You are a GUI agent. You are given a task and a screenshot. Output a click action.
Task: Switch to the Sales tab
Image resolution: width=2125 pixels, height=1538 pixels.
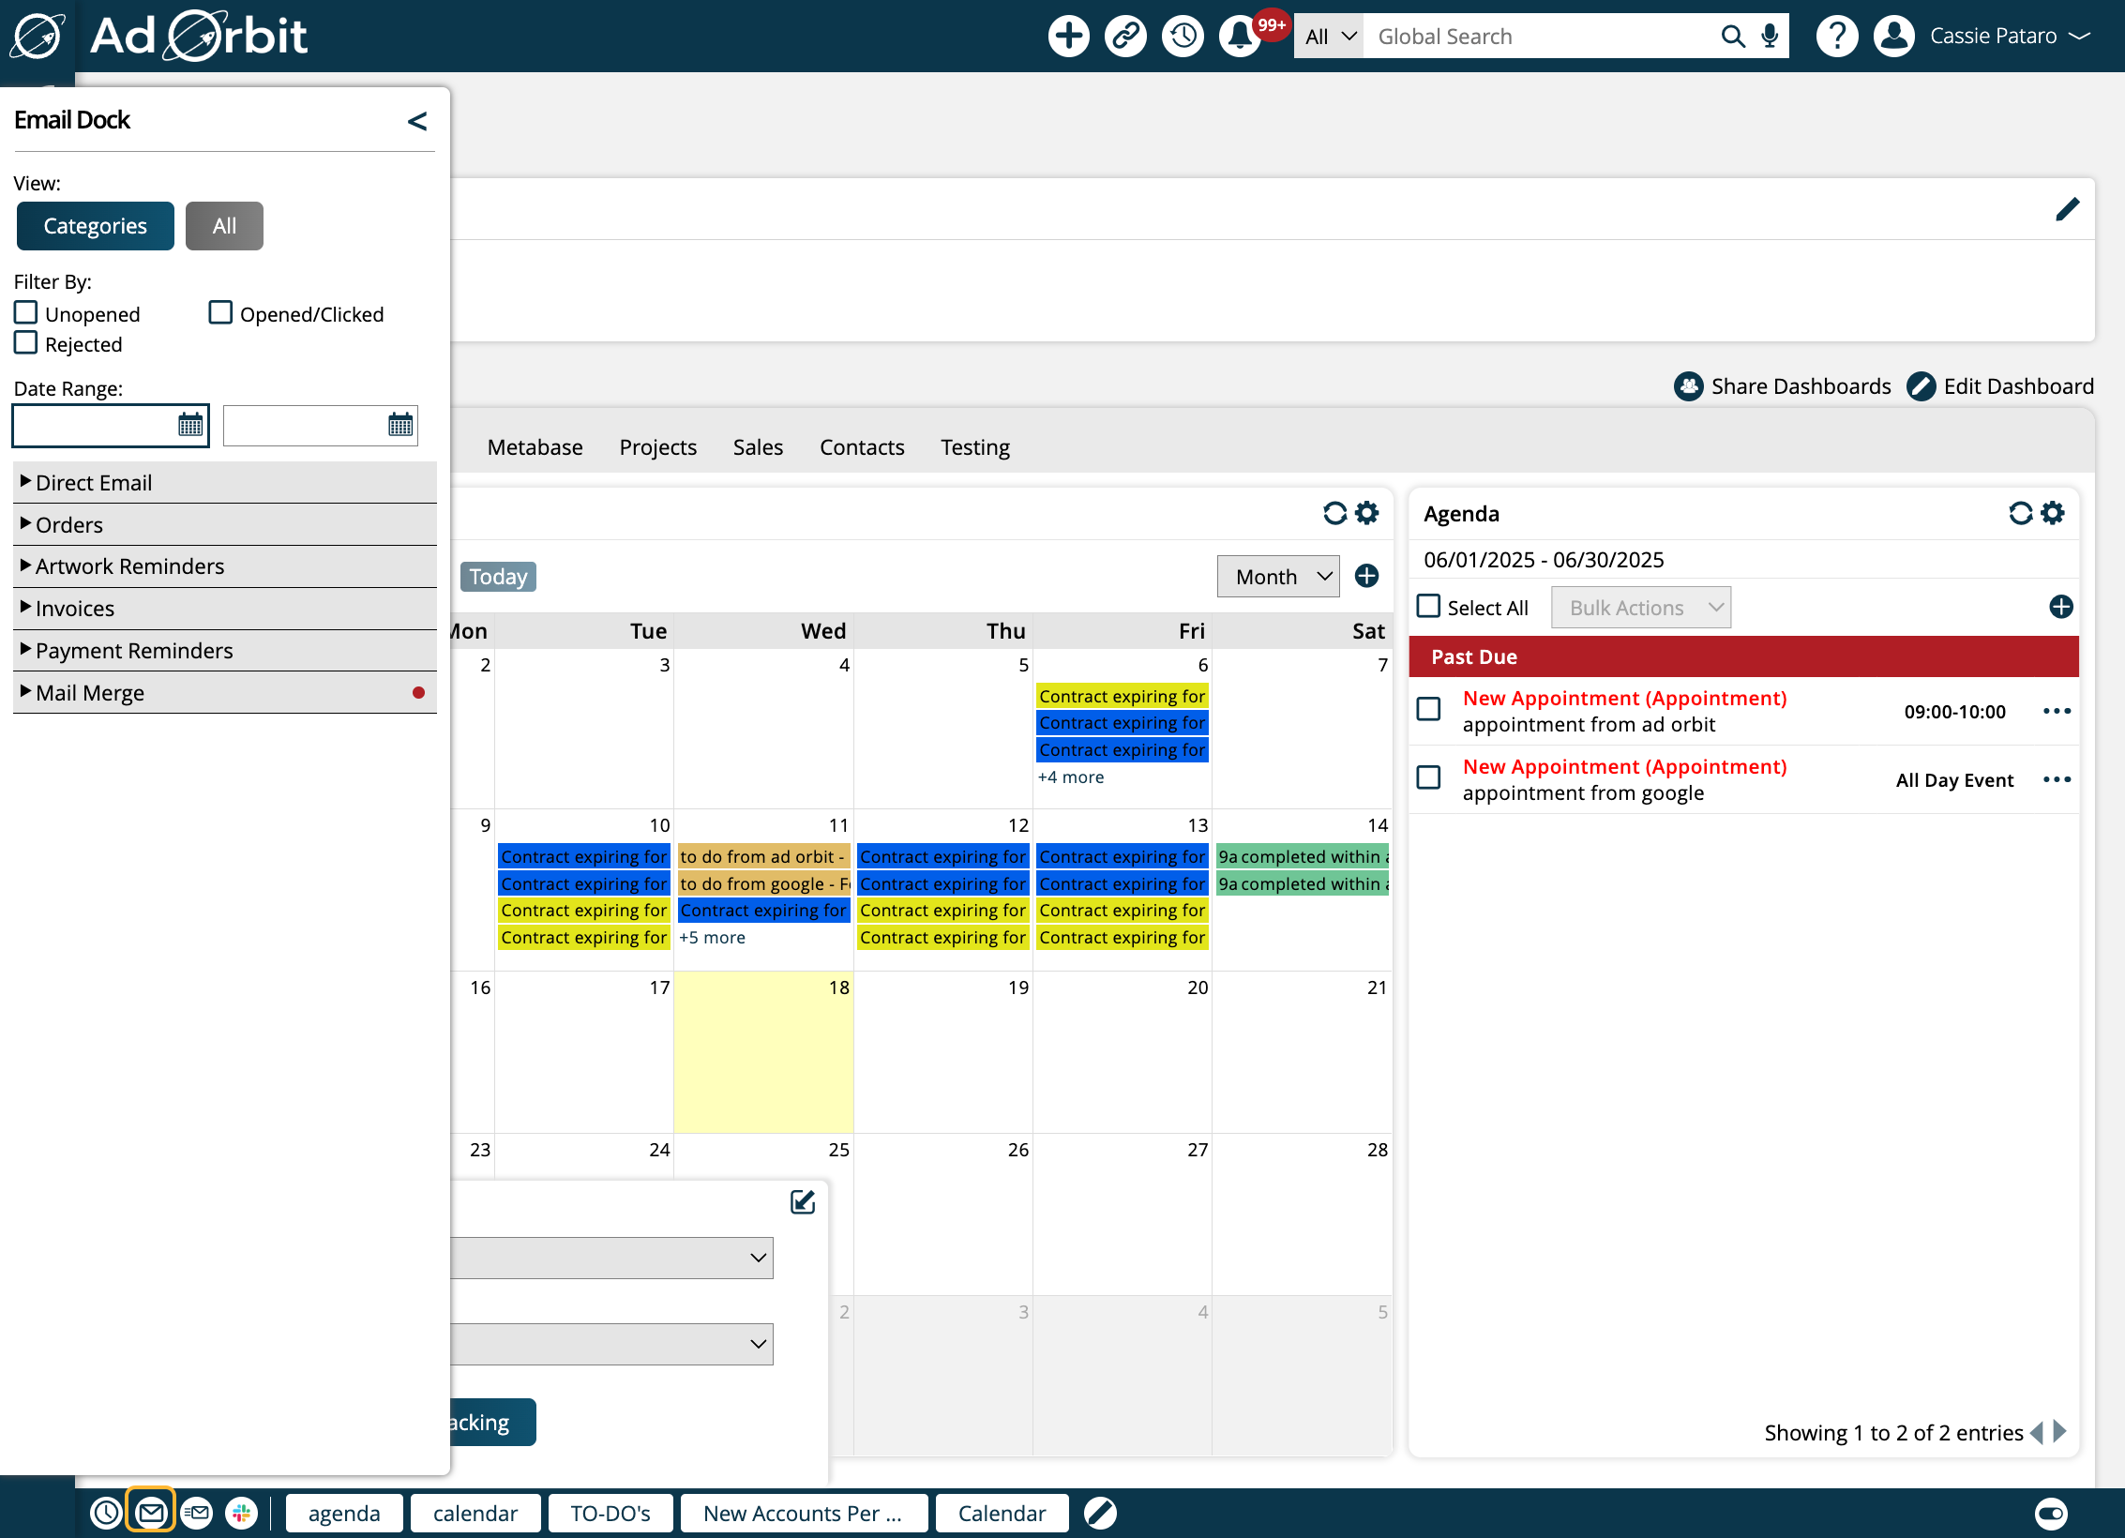[x=758, y=447]
